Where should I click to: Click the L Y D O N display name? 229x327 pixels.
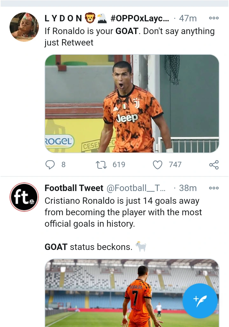pos(64,18)
